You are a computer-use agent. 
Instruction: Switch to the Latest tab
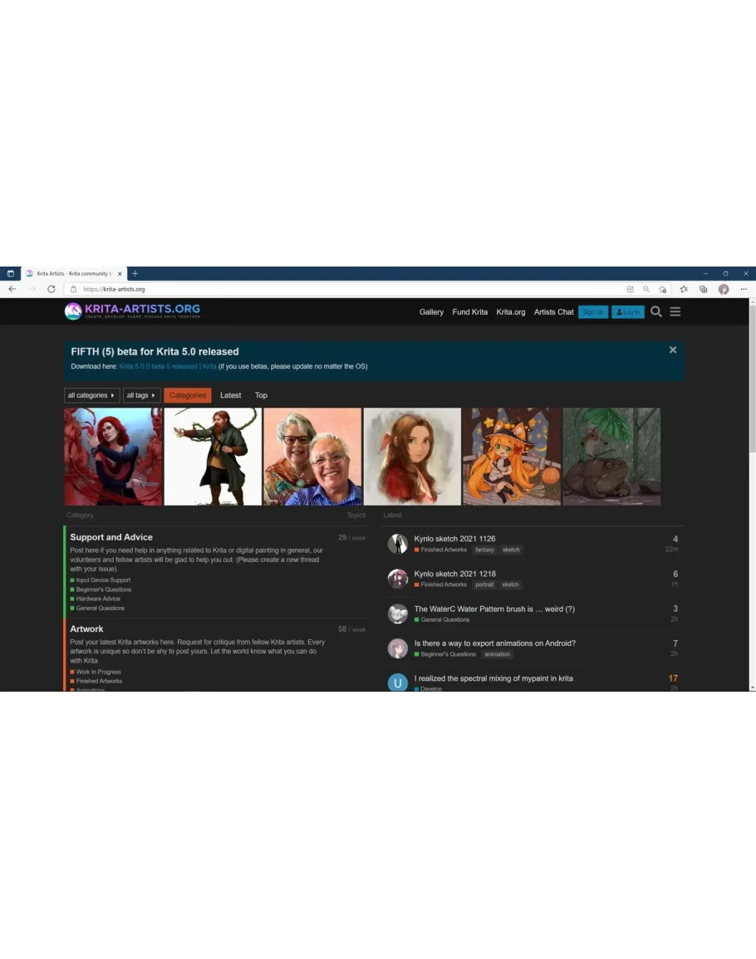click(230, 395)
